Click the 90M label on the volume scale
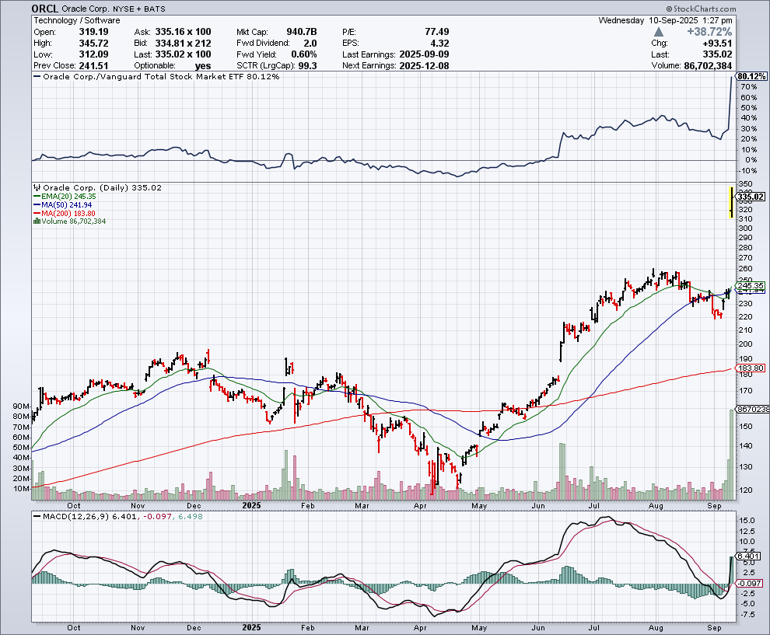This screenshot has width=770, height=635. (x=22, y=406)
